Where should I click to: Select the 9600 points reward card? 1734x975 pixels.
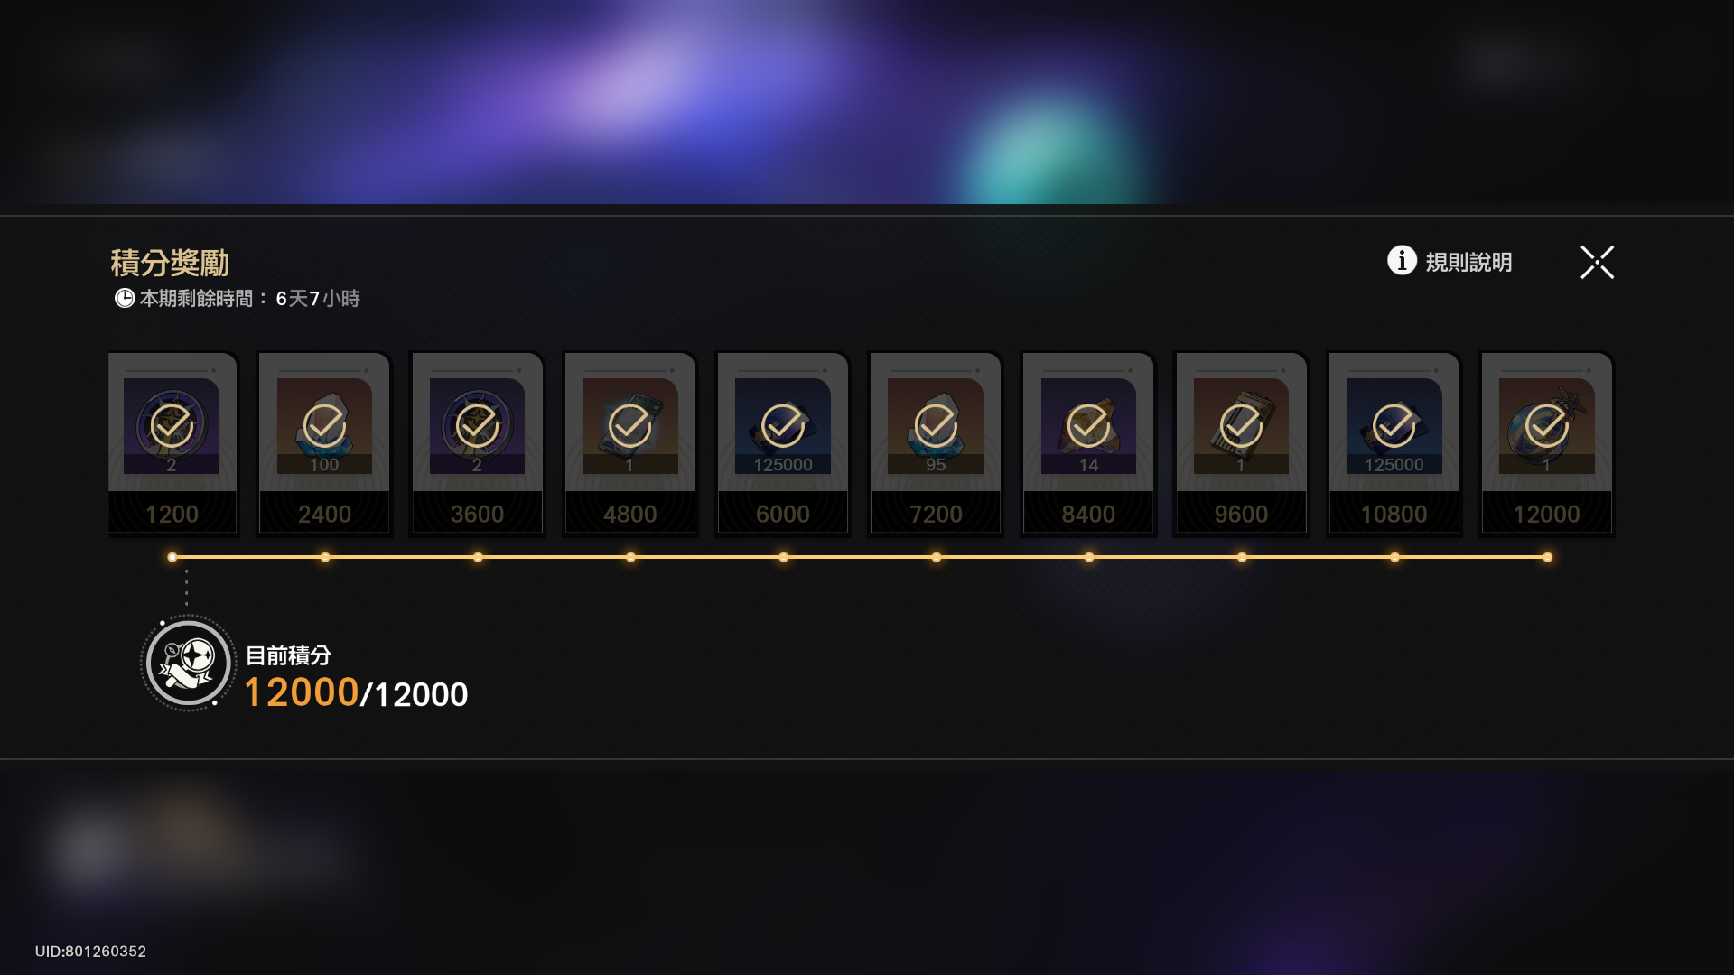click(1241, 443)
